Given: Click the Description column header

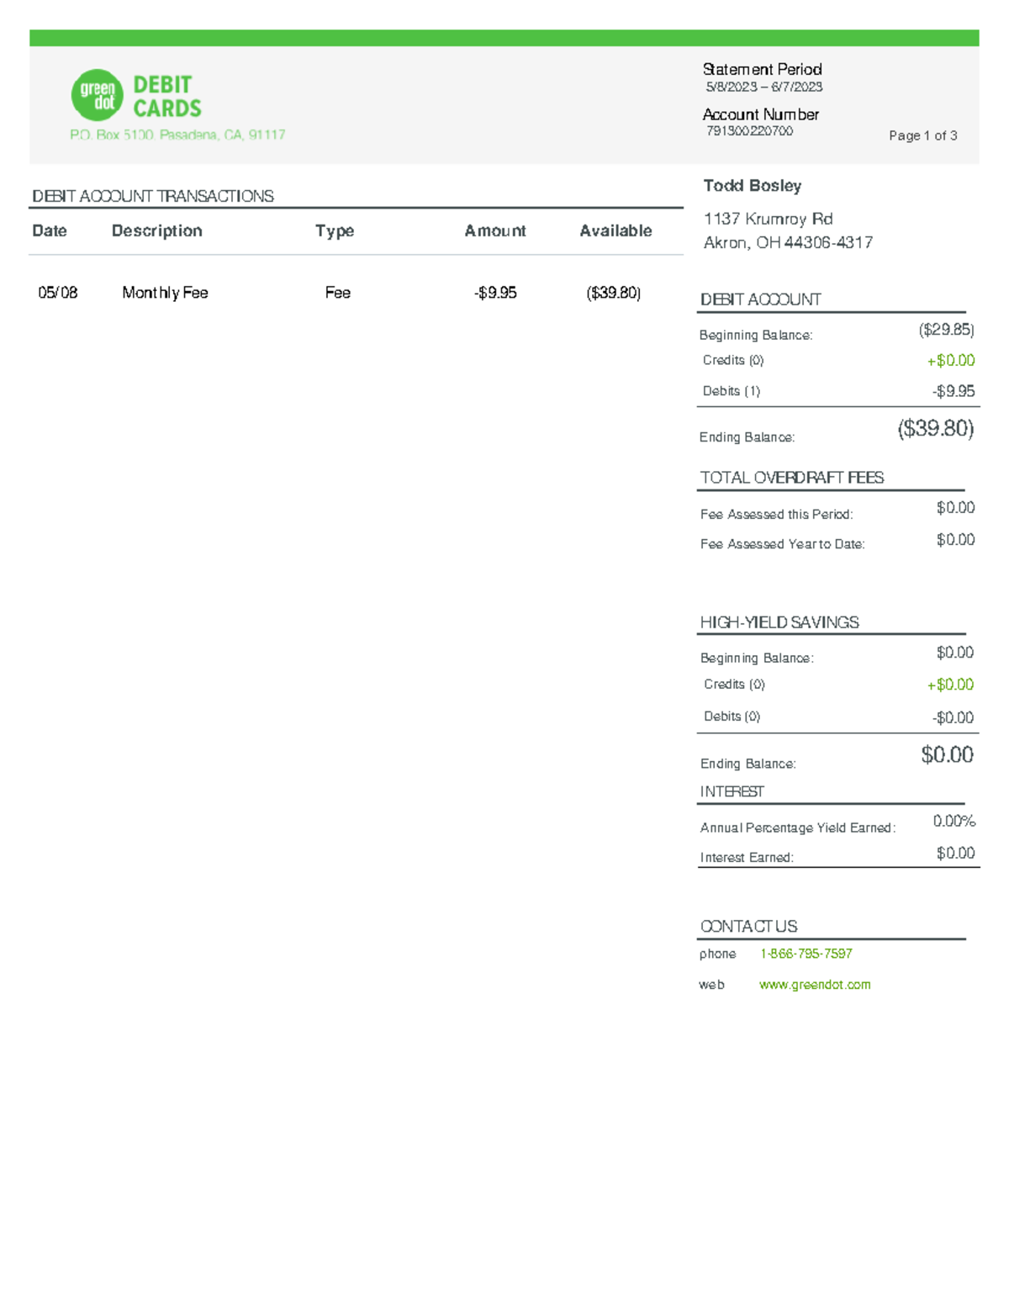Looking at the screenshot, I should (x=157, y=230).
